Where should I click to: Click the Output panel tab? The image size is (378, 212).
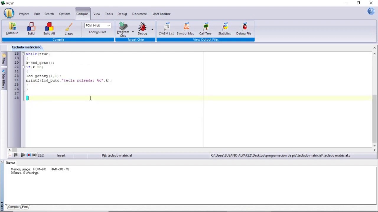click(10, 163)
